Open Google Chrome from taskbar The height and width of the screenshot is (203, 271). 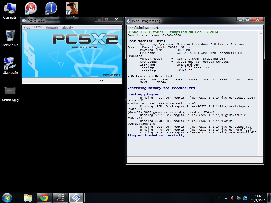44,198
